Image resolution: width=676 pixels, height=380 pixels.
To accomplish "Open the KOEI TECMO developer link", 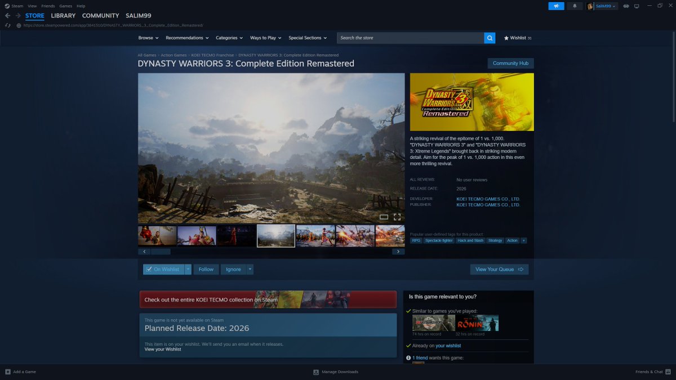I will [x=488, y=199].
